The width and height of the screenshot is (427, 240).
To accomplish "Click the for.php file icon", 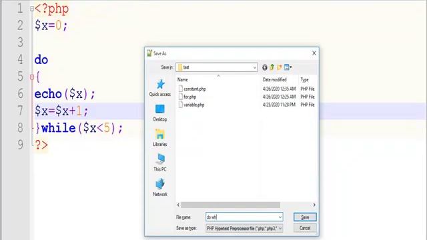I will pos(181,97).
